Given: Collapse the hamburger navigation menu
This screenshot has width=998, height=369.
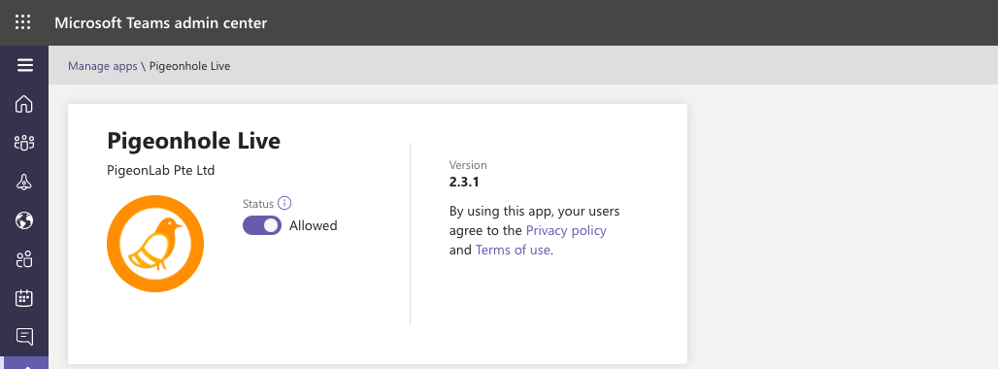Looking at the screenshot, I should coord(25,65).
